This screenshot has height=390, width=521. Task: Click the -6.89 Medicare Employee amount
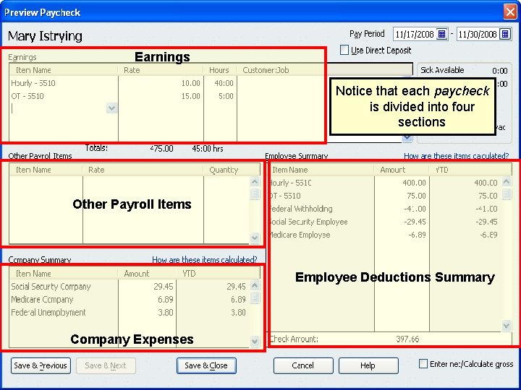coord(417,235)
